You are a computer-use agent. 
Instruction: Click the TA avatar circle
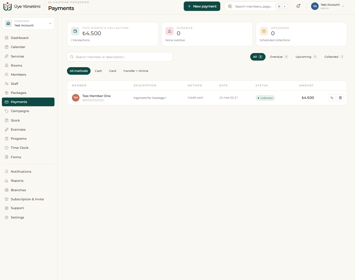click(315, 6)
